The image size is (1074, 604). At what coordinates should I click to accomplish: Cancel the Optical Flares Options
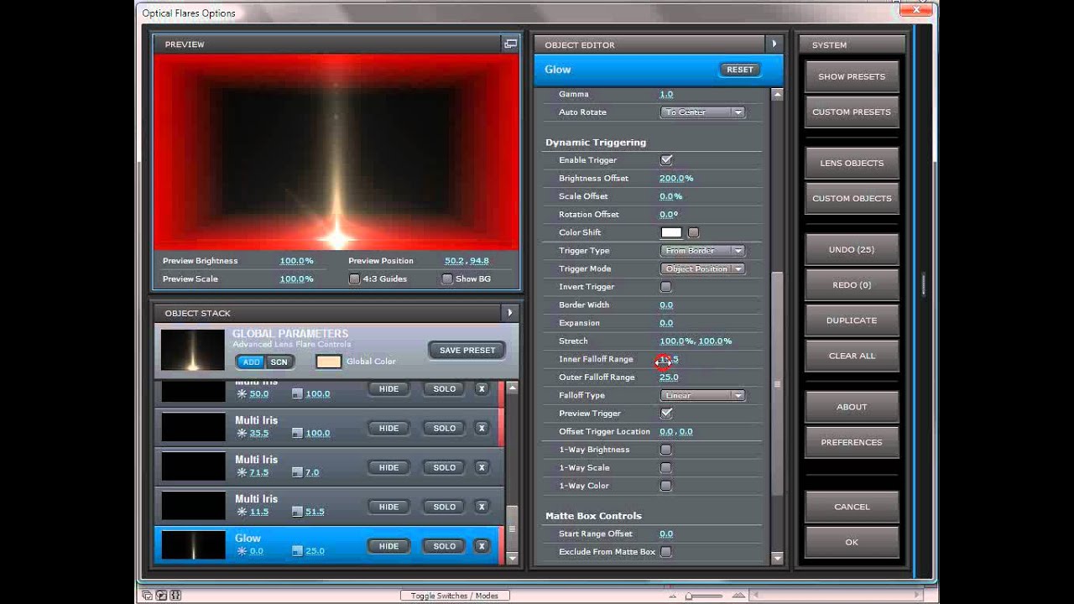852,507
